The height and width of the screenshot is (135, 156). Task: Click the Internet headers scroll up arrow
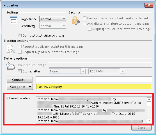coord(149,99)
